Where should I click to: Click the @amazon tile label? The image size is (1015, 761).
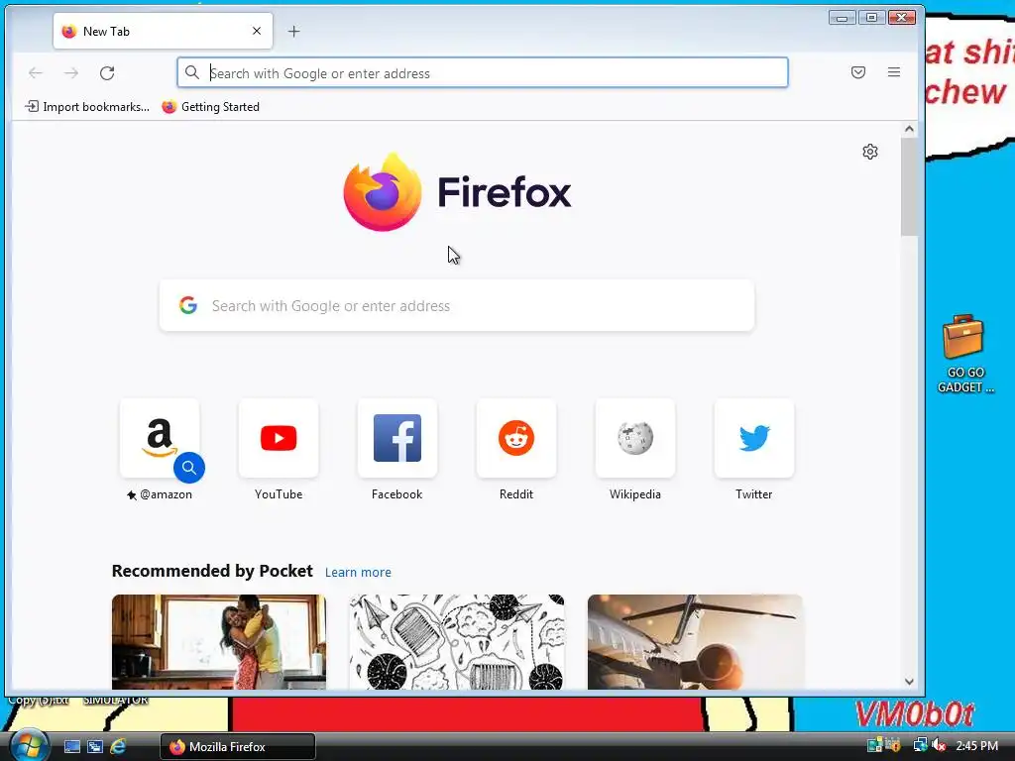160,494
